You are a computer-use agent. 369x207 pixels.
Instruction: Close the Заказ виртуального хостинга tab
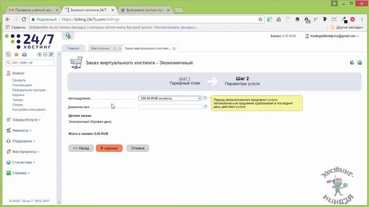(174, 49)
